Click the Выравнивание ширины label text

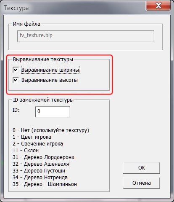point(50,70)
